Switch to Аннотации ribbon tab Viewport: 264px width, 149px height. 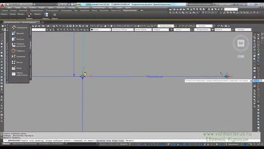click(23, 10)
